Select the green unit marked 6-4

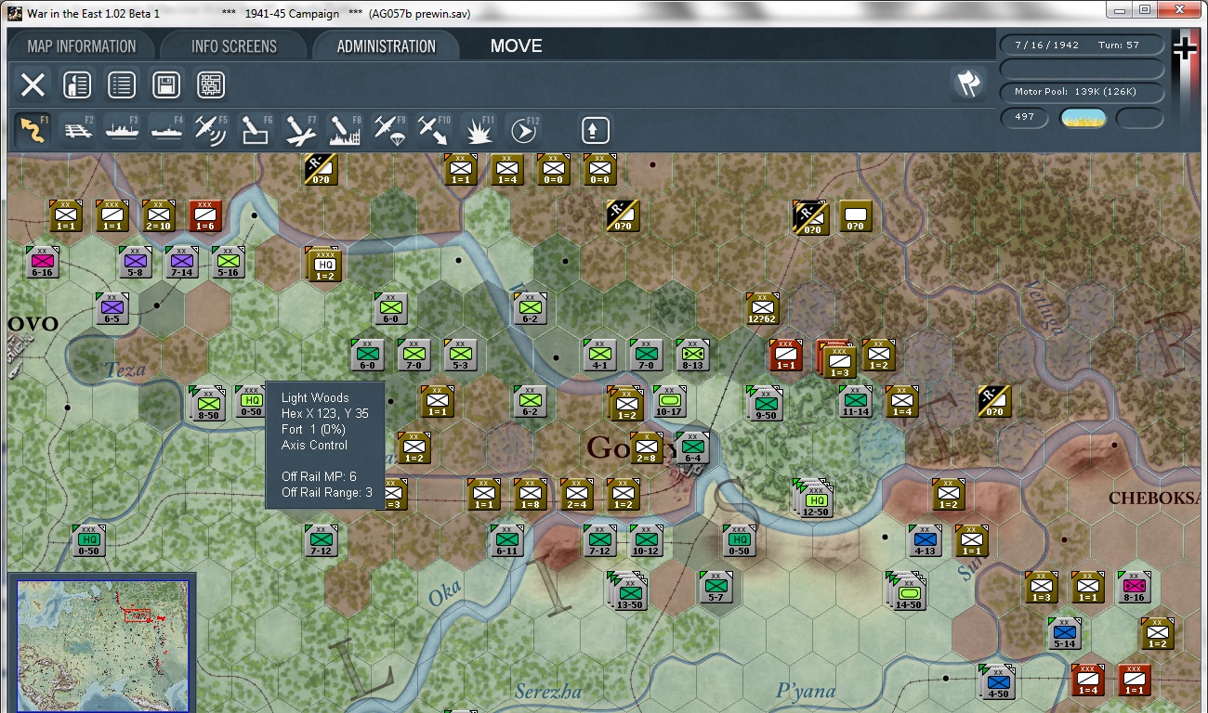(692, 448)
